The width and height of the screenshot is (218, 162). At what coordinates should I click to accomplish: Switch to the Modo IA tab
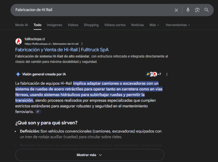(x=21, y=25)
